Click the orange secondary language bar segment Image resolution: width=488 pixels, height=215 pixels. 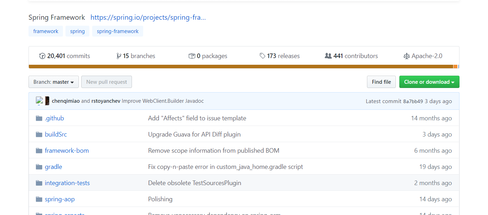pos(455,67)
